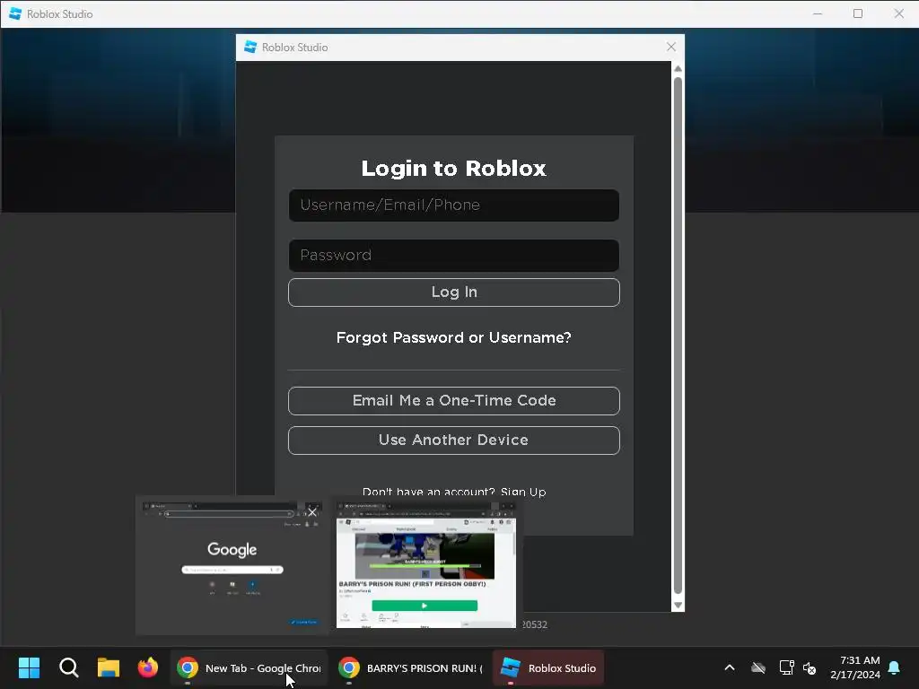Screen dimensions: 919x689
Task: Select Use Another Device button
Action: tap(453, 440)
